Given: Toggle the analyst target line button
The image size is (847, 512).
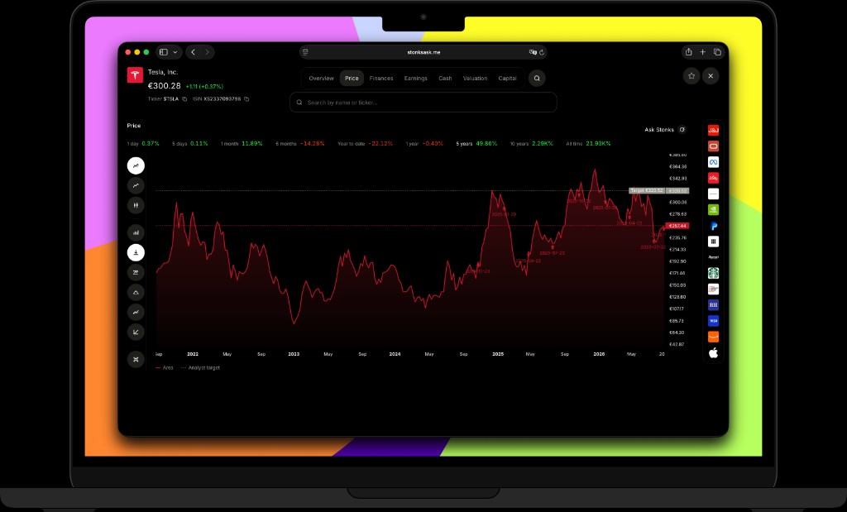Looking at the screenshot, I should [136, 253].
